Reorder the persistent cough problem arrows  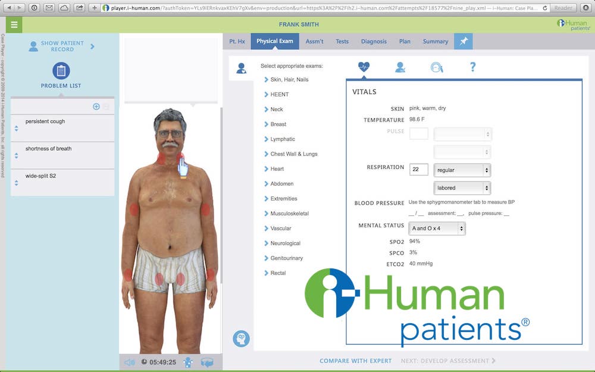(x=16, y=129)
